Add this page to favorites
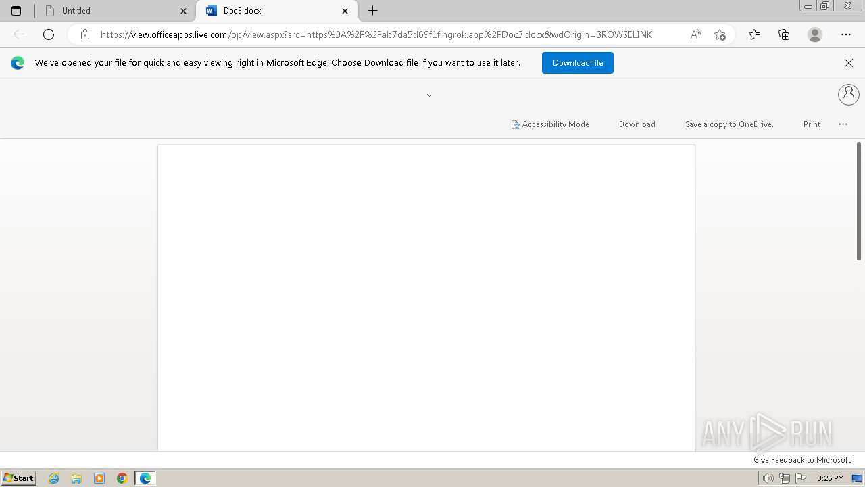 720,34
